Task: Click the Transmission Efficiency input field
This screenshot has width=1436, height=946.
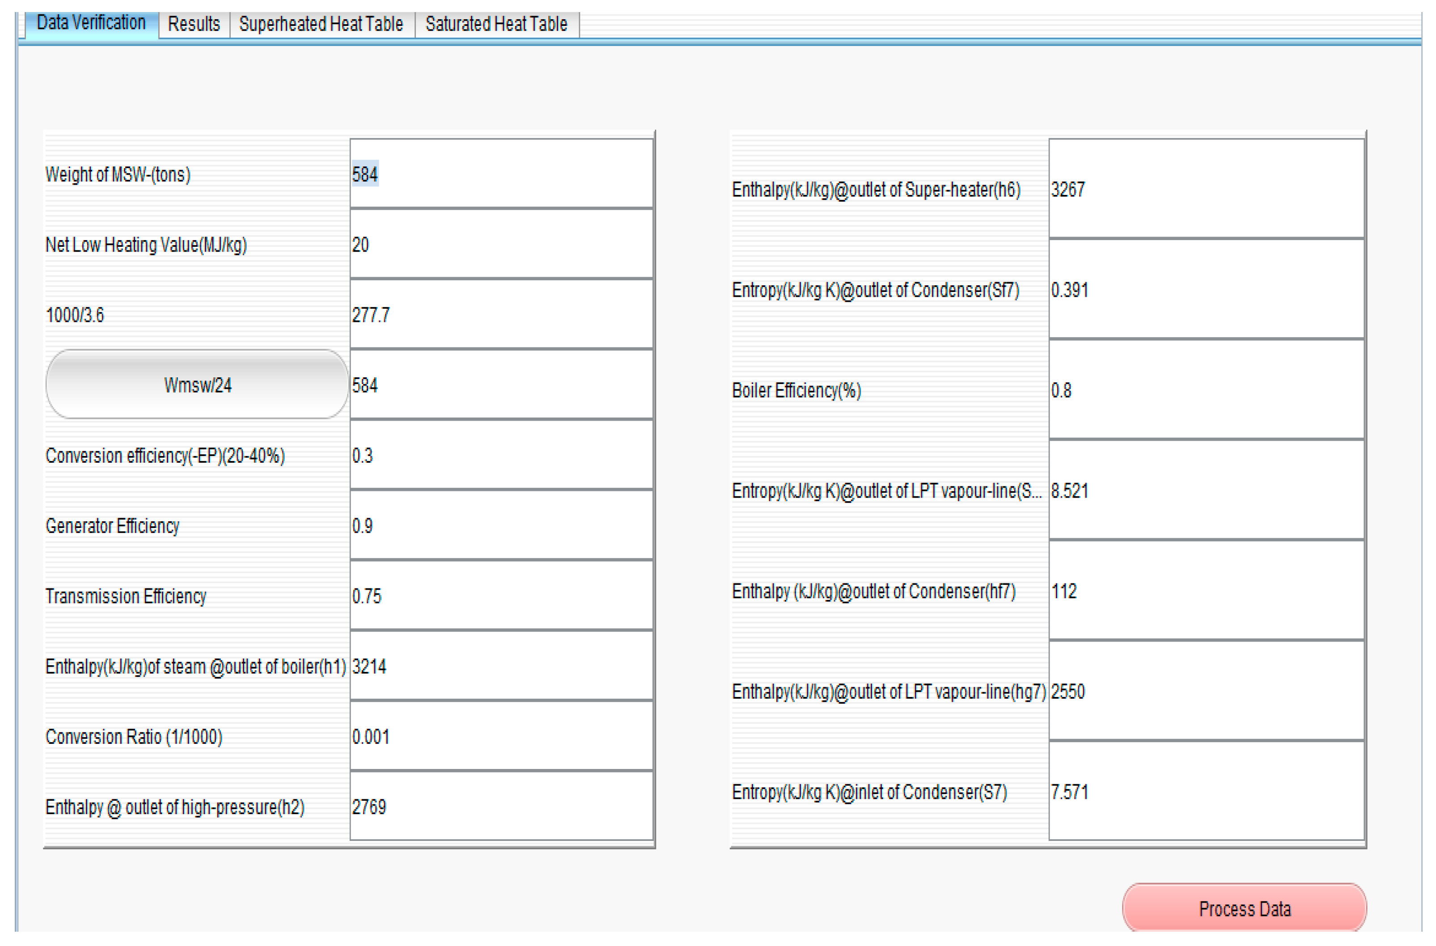Action: point(501,596)
